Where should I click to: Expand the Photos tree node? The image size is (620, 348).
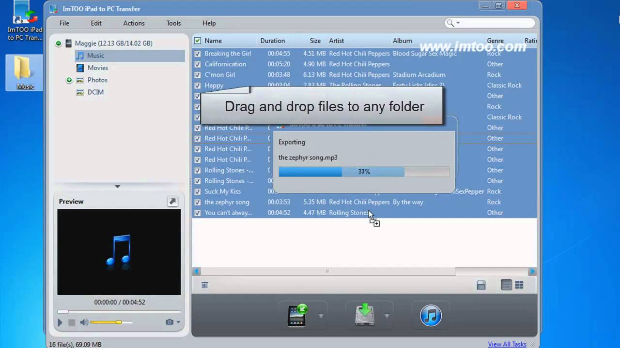(69, 80)
